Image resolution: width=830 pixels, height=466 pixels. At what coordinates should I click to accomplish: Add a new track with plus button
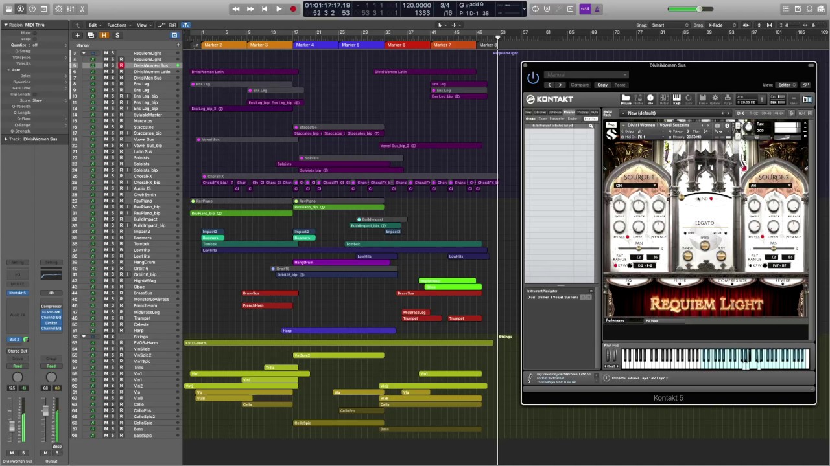(78, 35)
